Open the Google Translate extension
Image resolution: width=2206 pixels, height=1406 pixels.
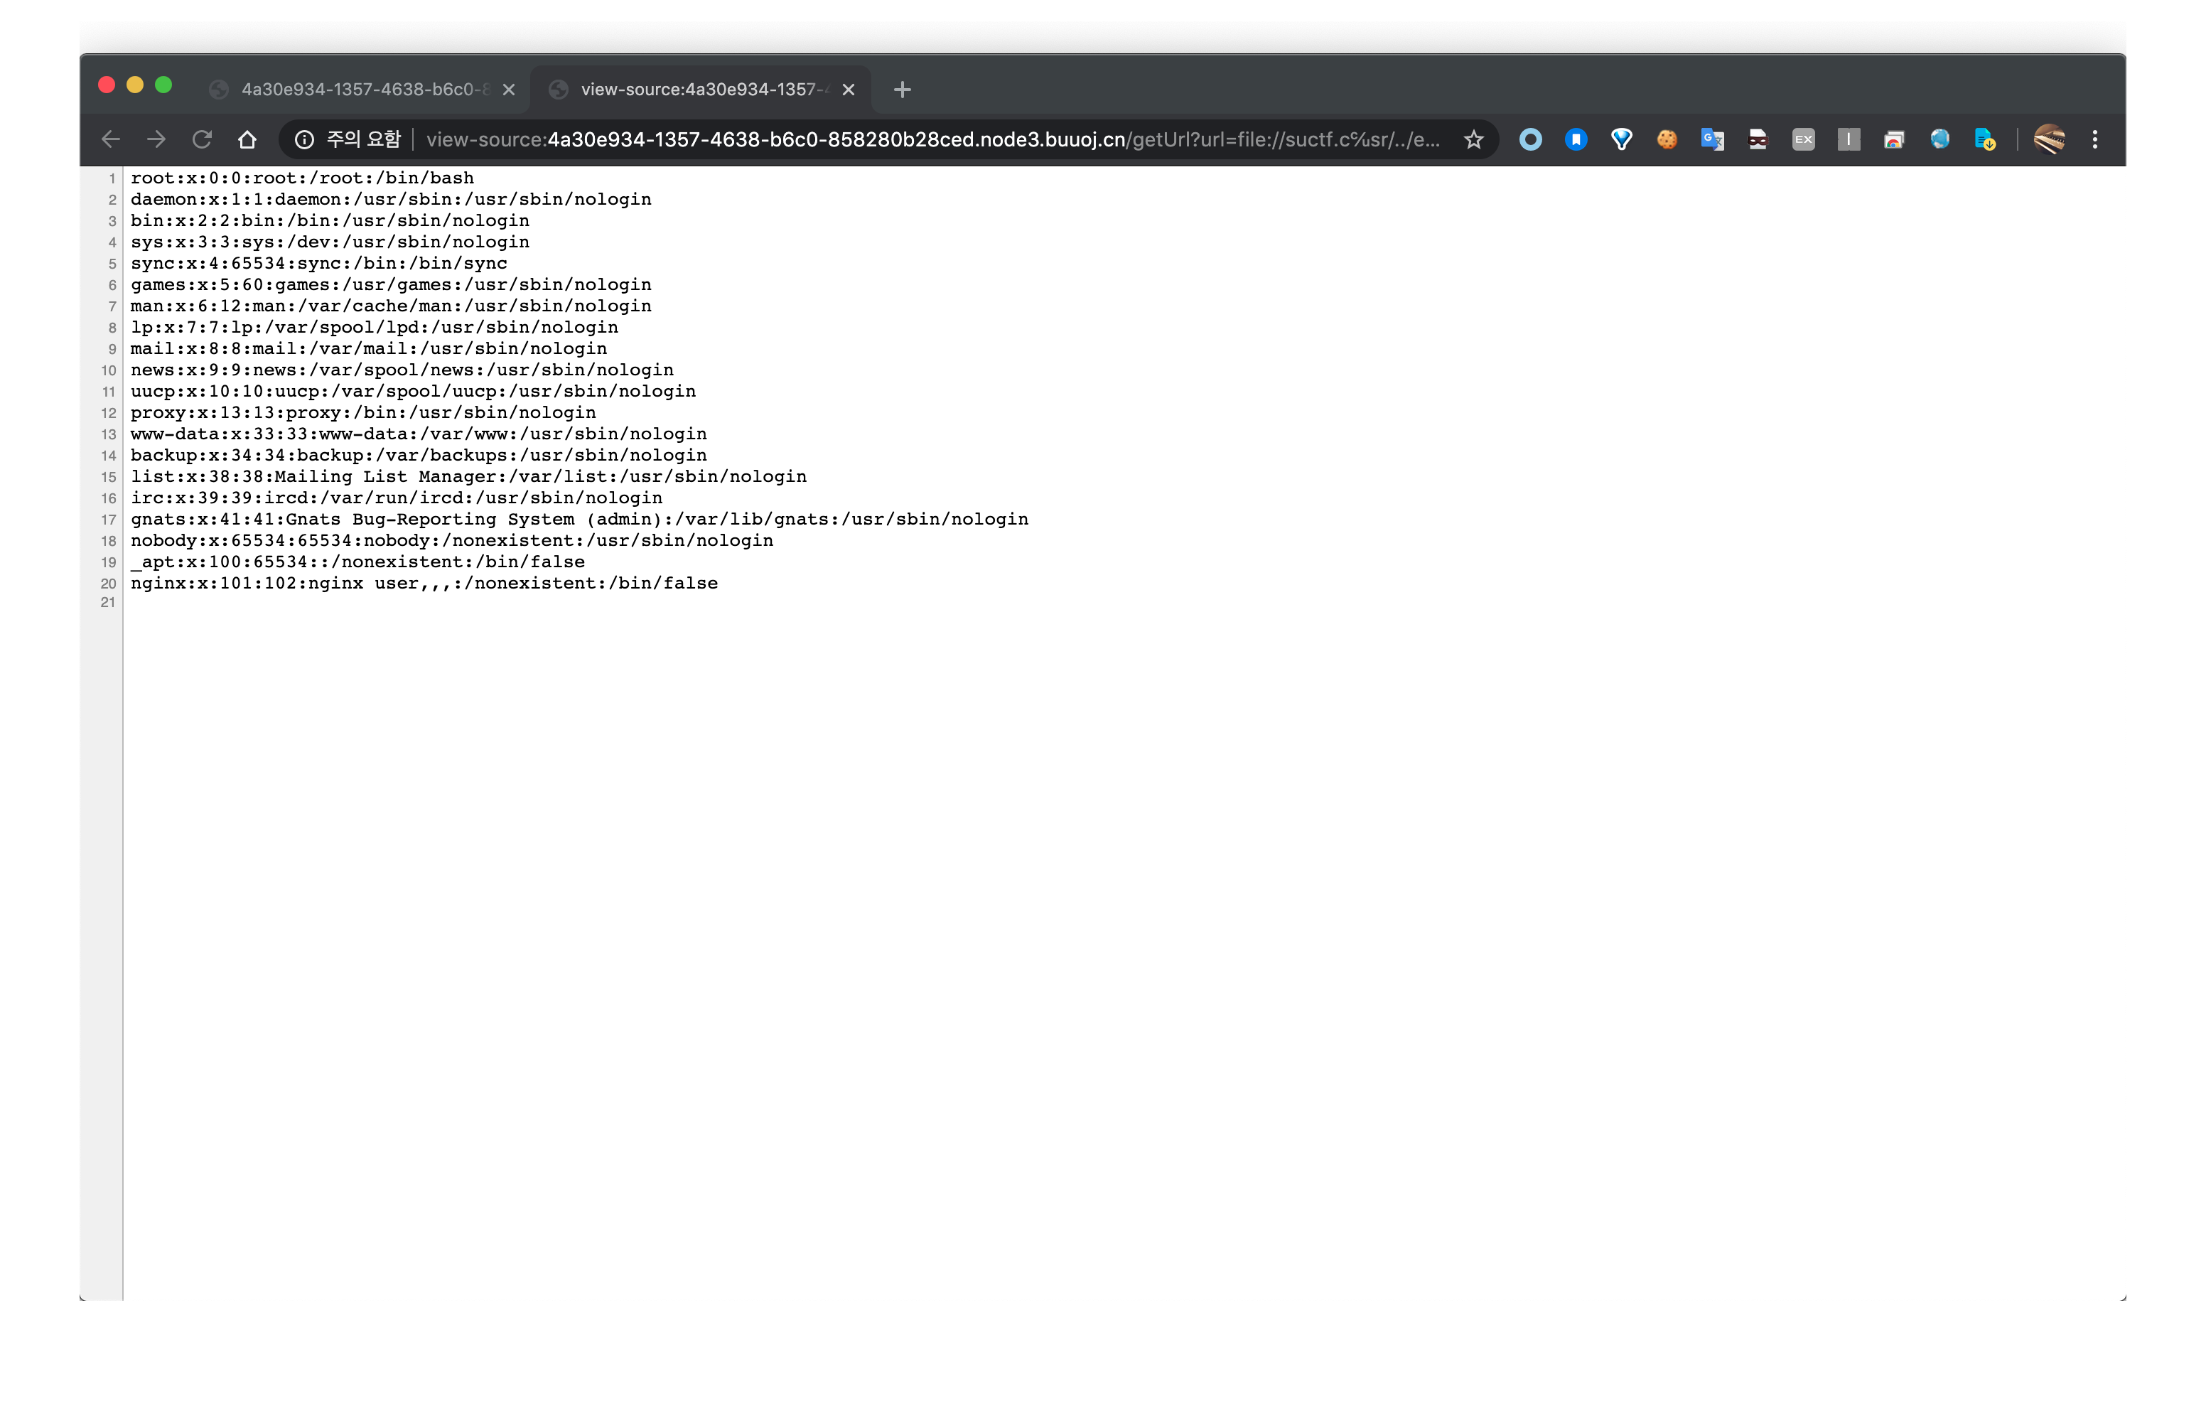pos(1712,139)
